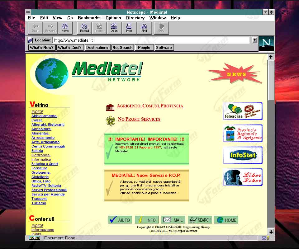This screenshot has height=249, width=299.
Task: Click inside the Location URL field
Action: [151, 40]
